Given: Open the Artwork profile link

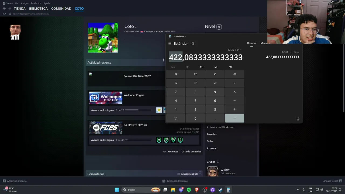Looking at the screenshot, I should coord(211,148).
